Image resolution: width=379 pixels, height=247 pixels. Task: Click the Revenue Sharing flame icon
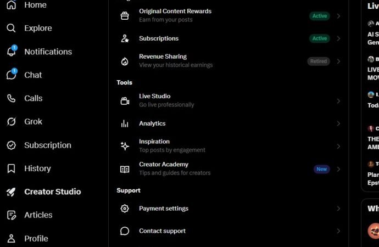tap(125, 61)
